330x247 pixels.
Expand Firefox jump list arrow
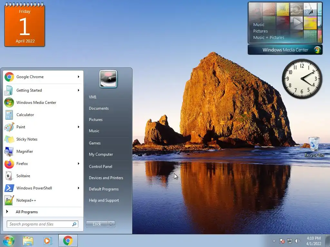tap(79, 164)
